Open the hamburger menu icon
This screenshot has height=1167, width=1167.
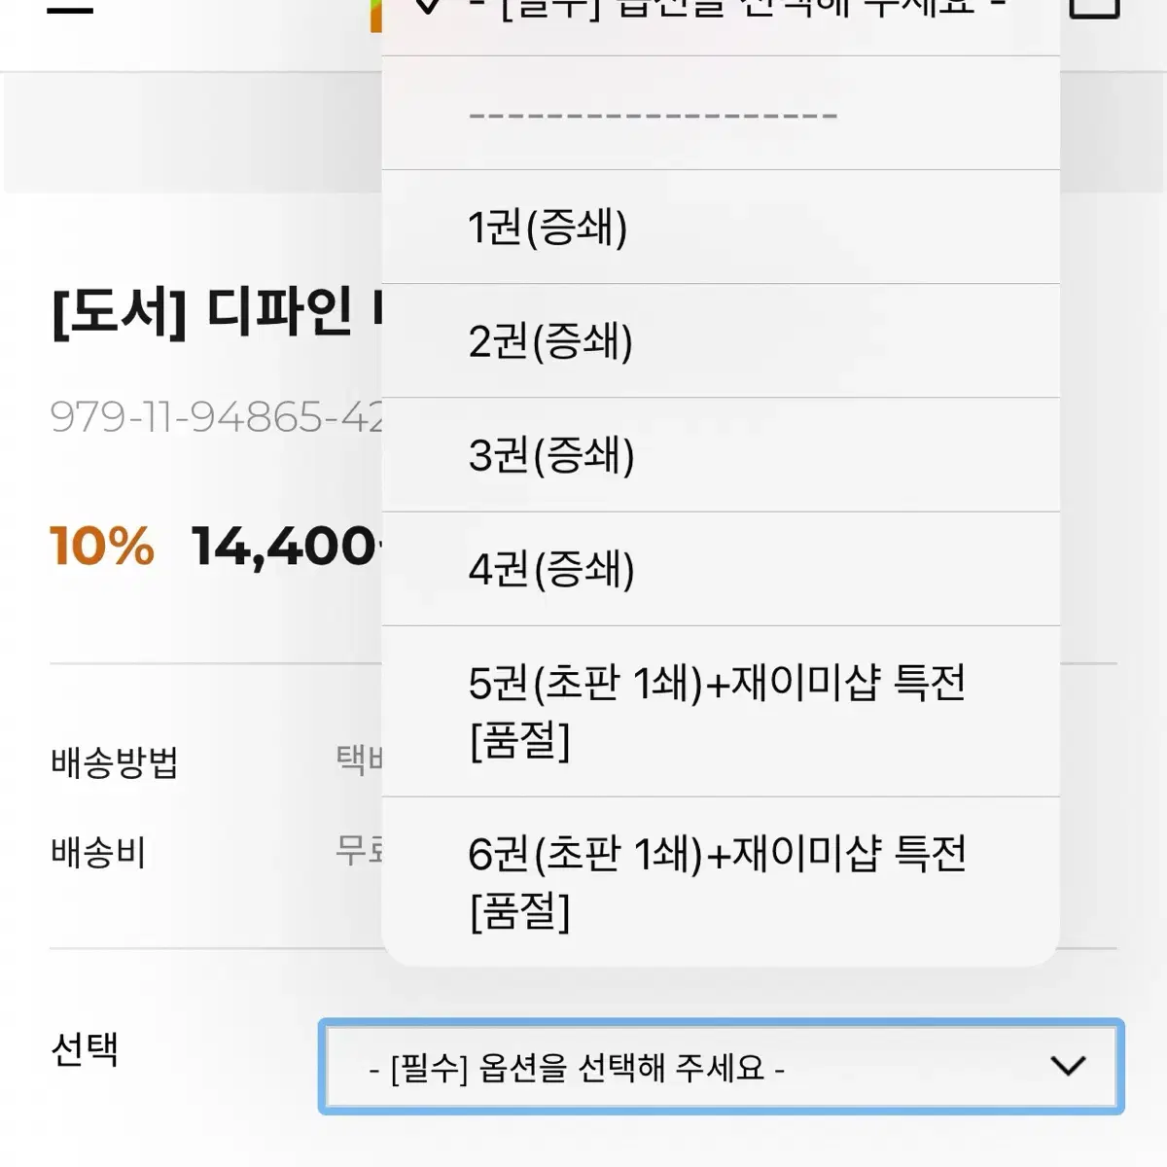click(70, 8)
